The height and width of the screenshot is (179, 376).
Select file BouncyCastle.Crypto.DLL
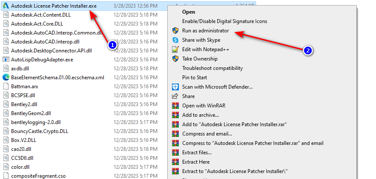pyautogui.click(x=40, y=131)
